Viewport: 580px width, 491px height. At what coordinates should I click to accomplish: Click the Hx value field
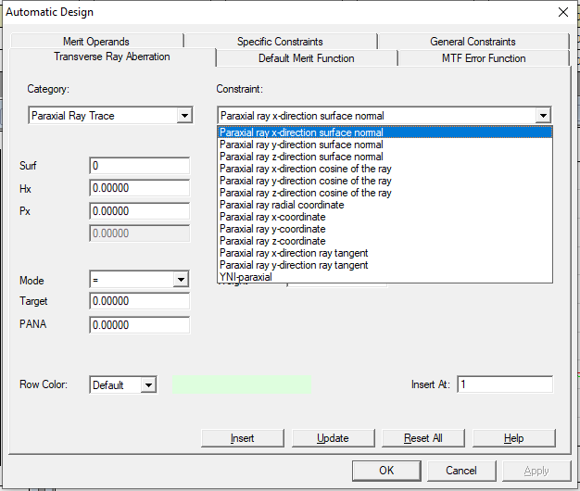click(140, 188)
